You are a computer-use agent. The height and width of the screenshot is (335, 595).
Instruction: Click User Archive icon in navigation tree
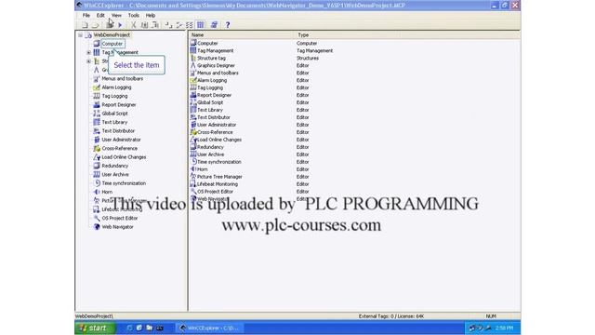pos(97,175)
